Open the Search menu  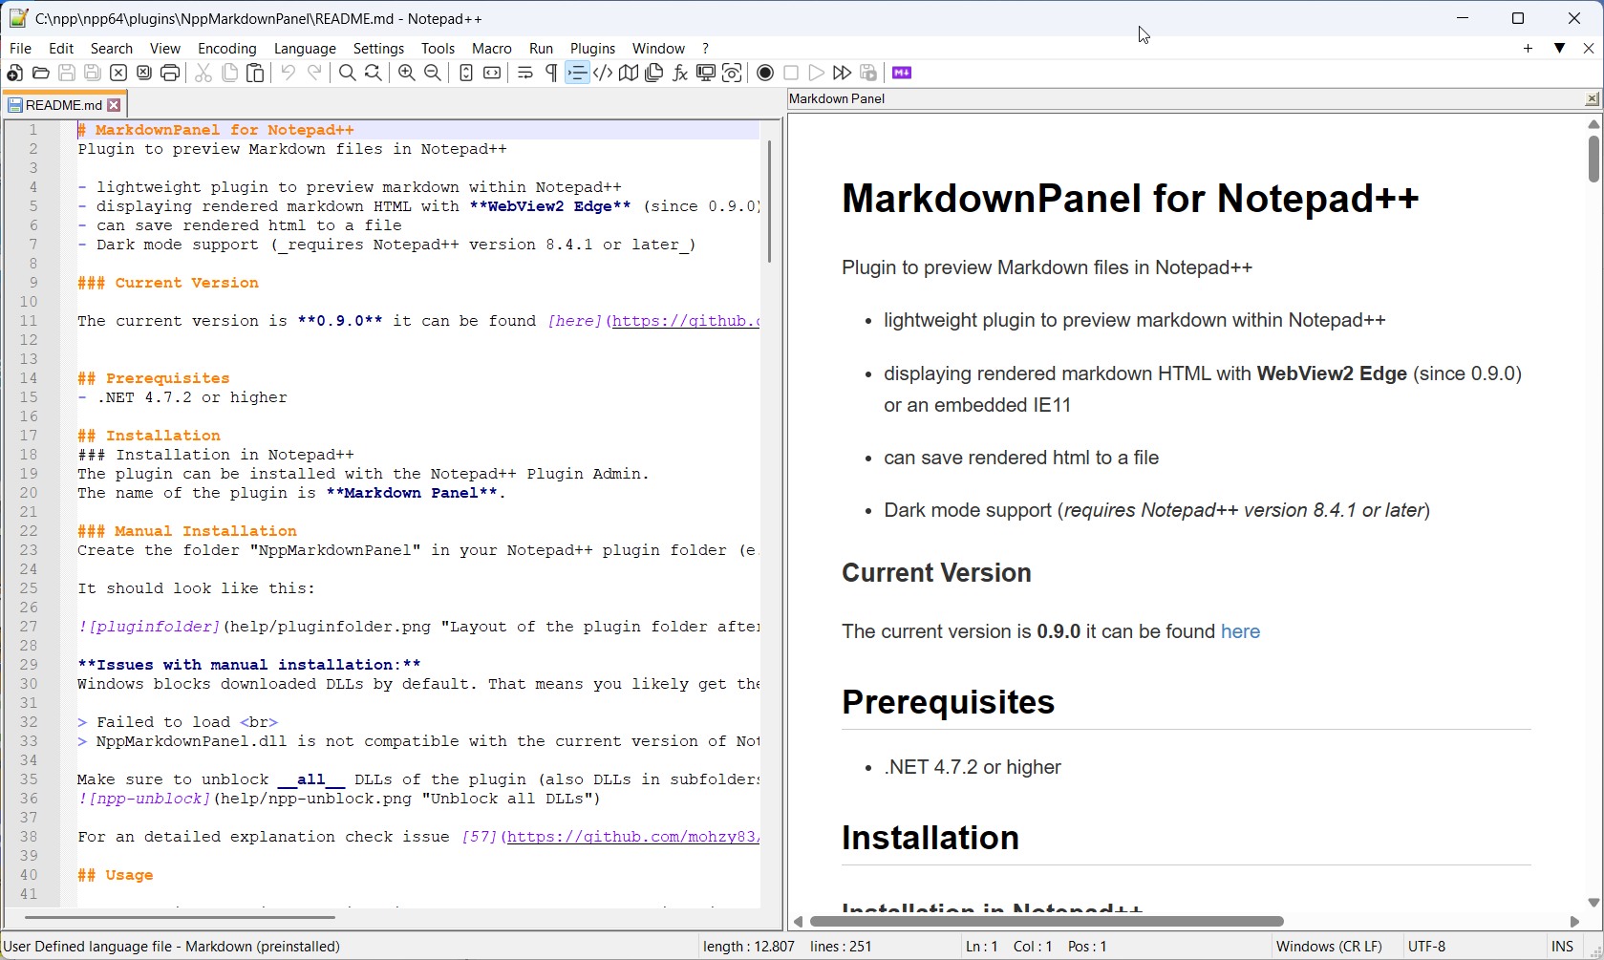[112, 48]
